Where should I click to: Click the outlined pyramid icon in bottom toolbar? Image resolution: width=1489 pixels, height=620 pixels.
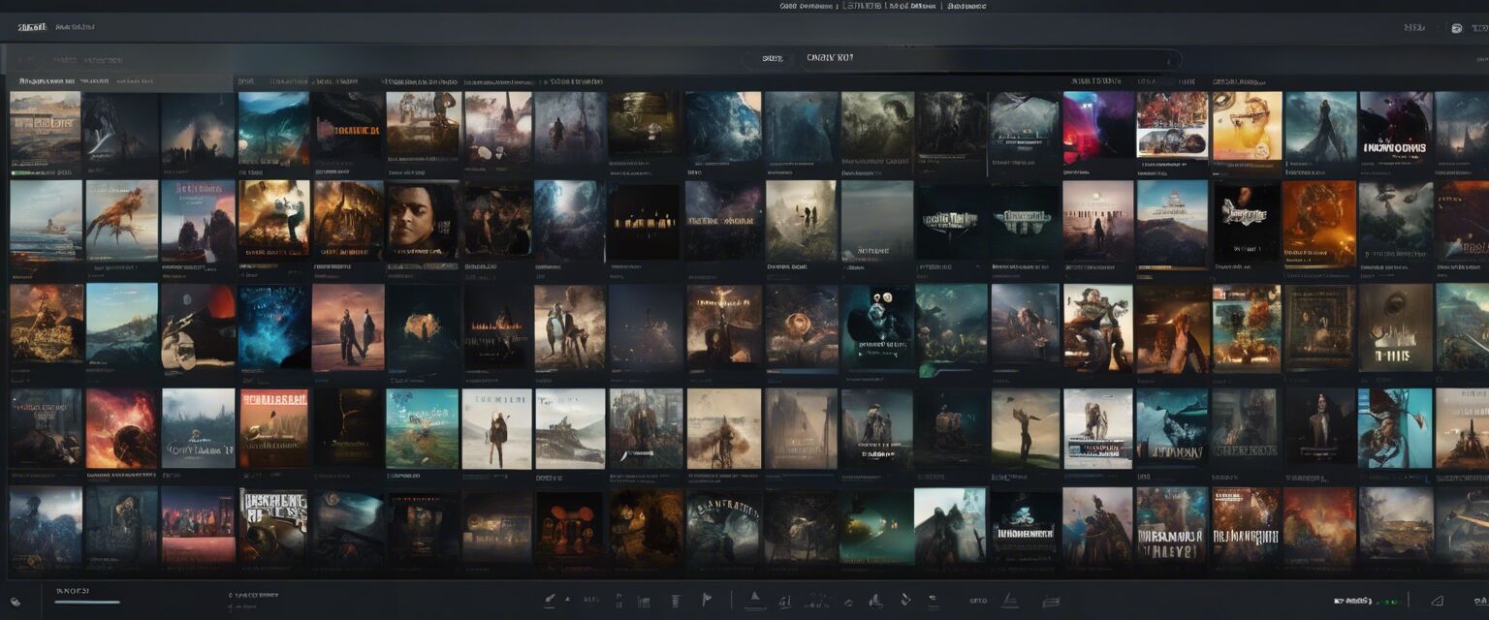coord(1009,601)
